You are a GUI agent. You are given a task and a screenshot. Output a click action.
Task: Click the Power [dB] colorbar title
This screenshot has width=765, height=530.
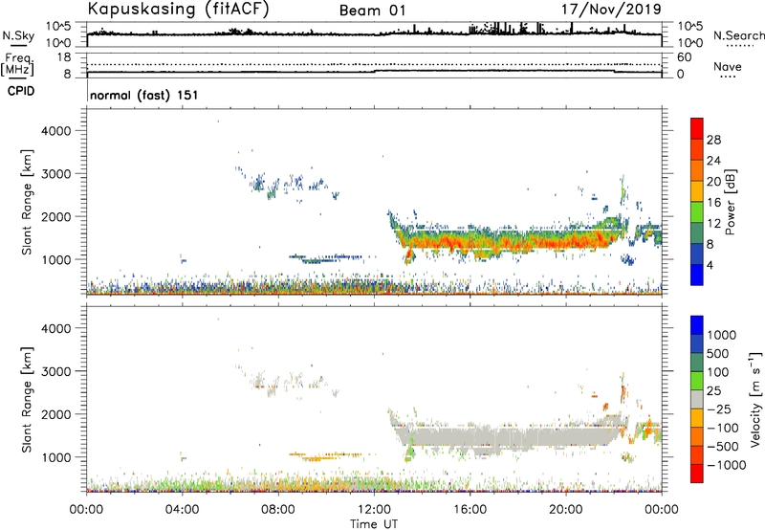point(731,202)
